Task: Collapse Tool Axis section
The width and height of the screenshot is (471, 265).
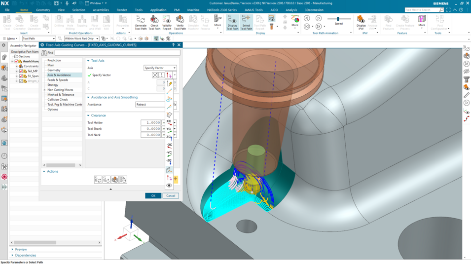Action: 88,61
